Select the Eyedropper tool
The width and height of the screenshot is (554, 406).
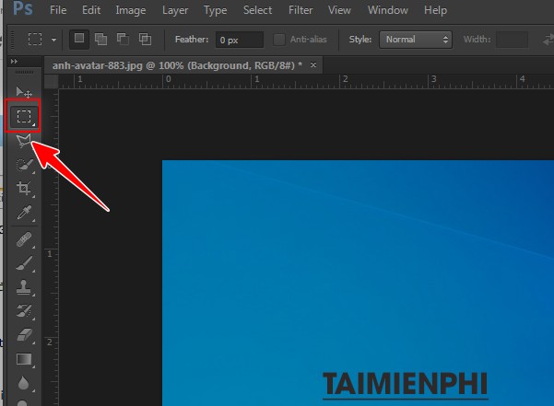(x=24, y=213)
